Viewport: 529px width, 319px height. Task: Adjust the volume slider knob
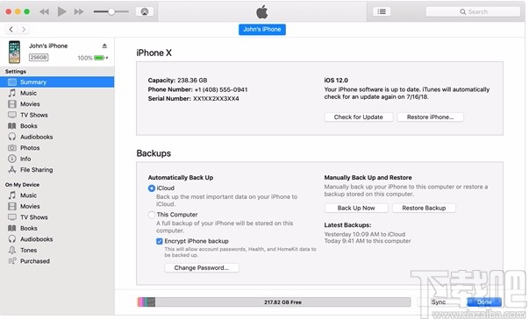(111, 11)
